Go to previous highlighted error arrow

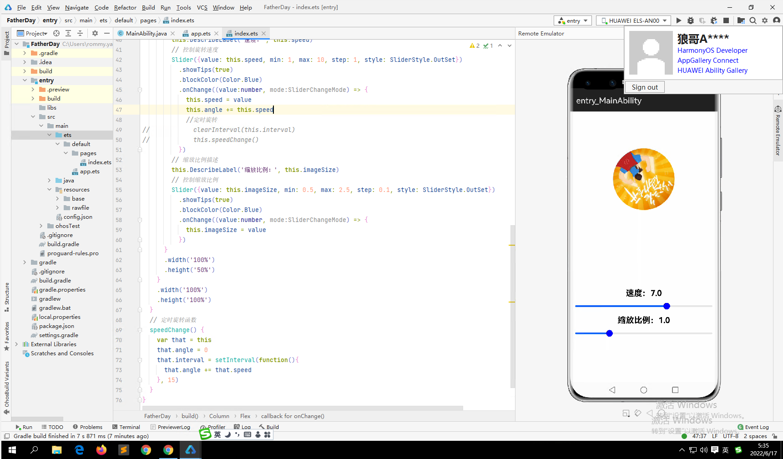pyautogui.click(x=500, y=45)
